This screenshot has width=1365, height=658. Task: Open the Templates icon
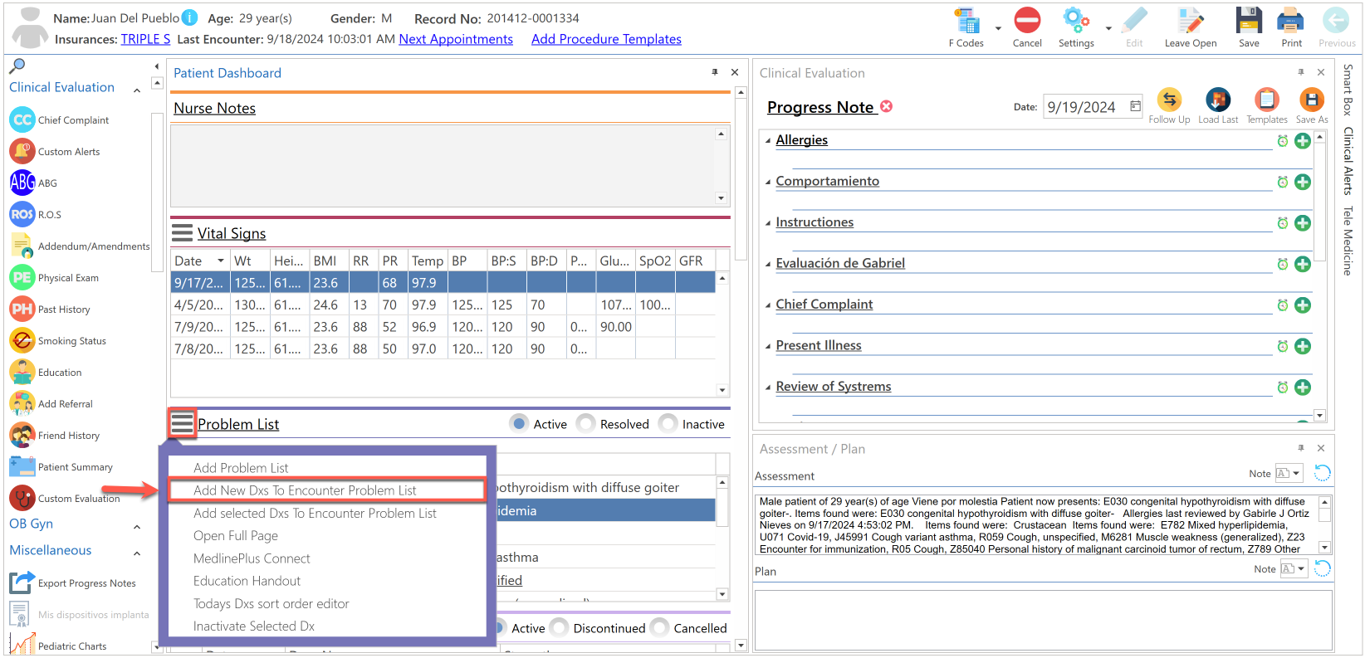[x=1267, y=100]
